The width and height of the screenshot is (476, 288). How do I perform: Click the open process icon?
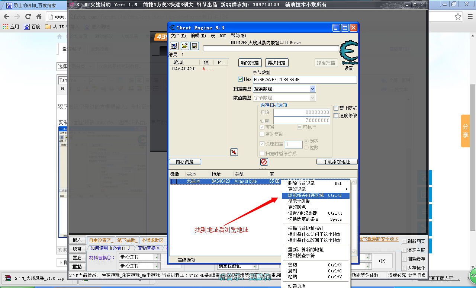click(174, 46)
